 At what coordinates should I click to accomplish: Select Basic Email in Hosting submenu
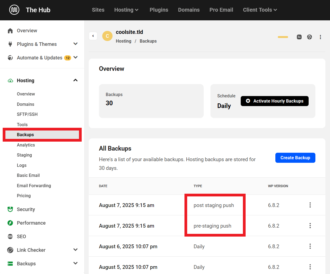[x=28, y=175]
